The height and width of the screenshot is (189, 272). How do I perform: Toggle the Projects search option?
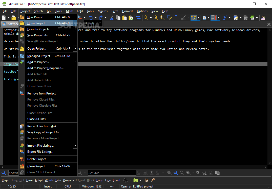pos(69,180)
